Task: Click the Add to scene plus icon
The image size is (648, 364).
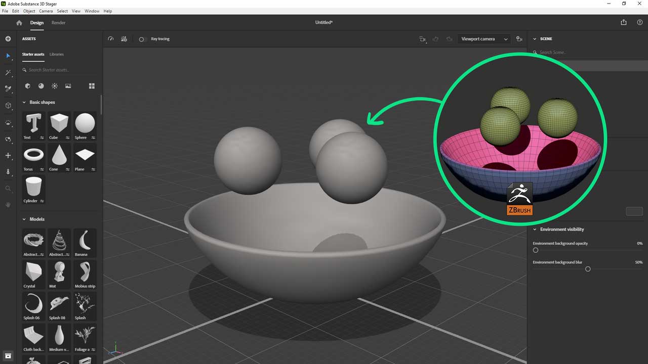Action: tap(8, 39)
